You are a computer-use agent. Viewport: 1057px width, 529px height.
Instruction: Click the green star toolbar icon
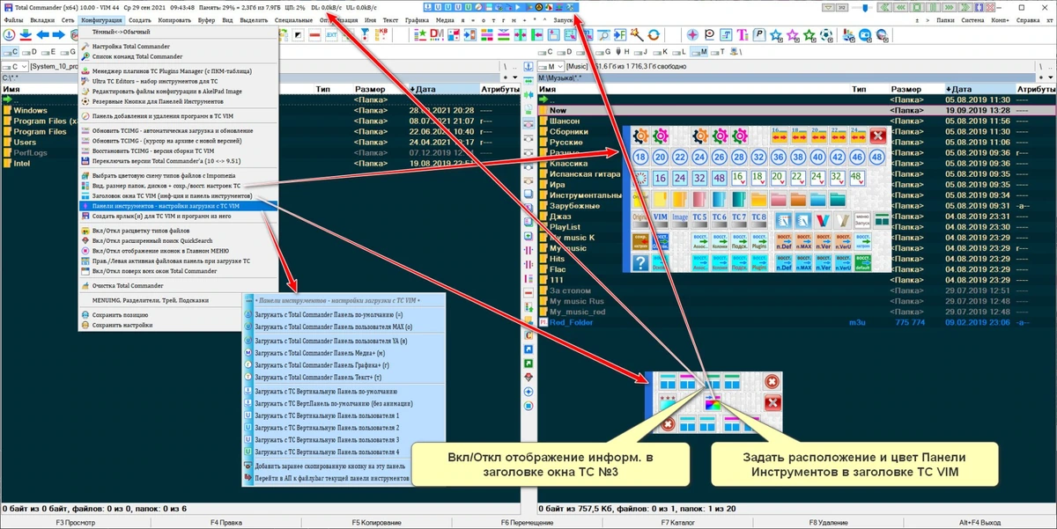811,35
